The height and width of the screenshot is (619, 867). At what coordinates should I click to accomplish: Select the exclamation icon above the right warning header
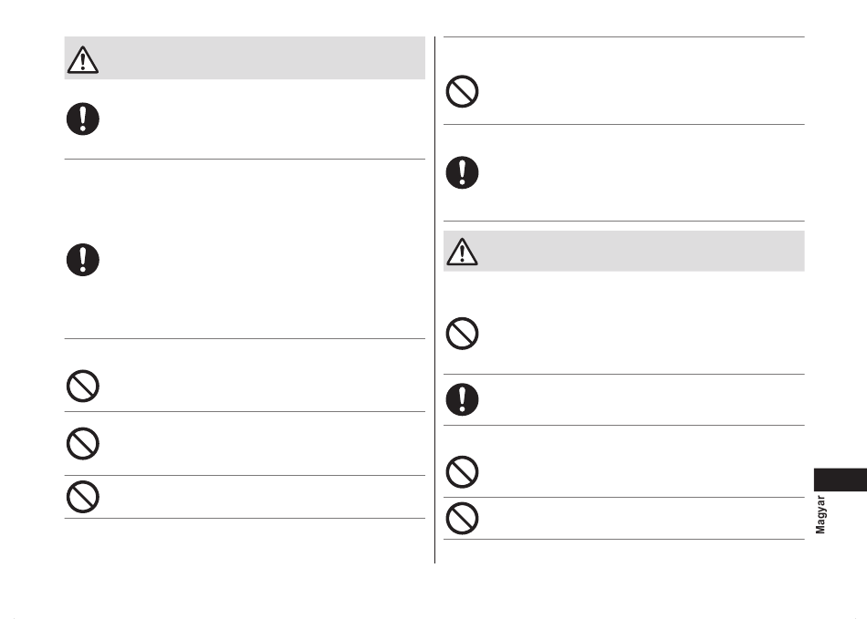click(463, 173)
